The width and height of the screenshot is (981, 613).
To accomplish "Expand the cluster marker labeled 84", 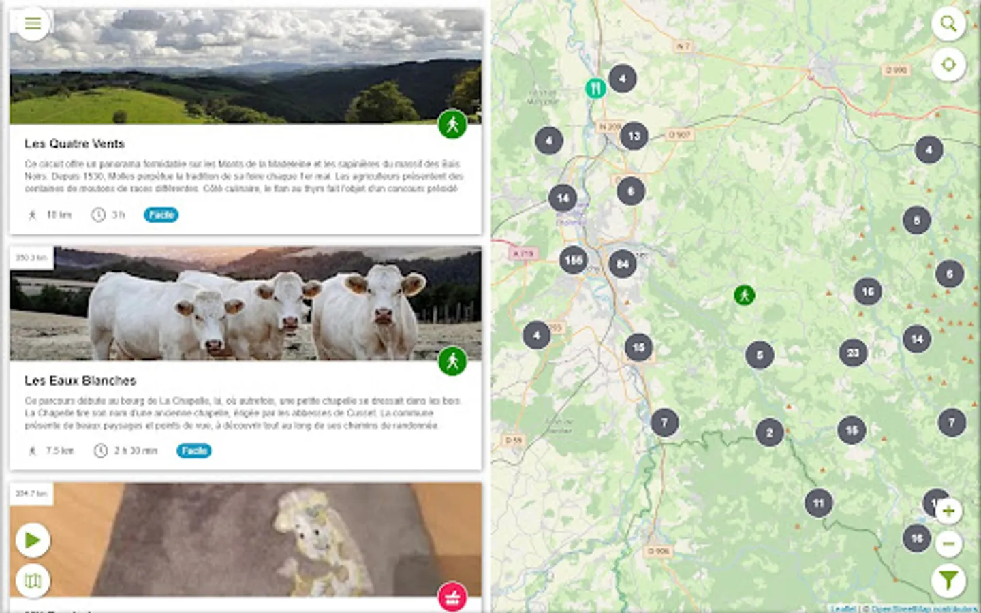I will [623, 264].
